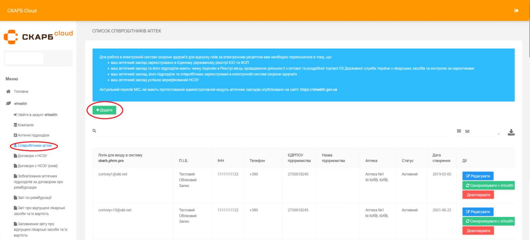Follow the https://ehealth.gov.ua link
Screen dimensions: 530x240
click(x=318, y=90)
